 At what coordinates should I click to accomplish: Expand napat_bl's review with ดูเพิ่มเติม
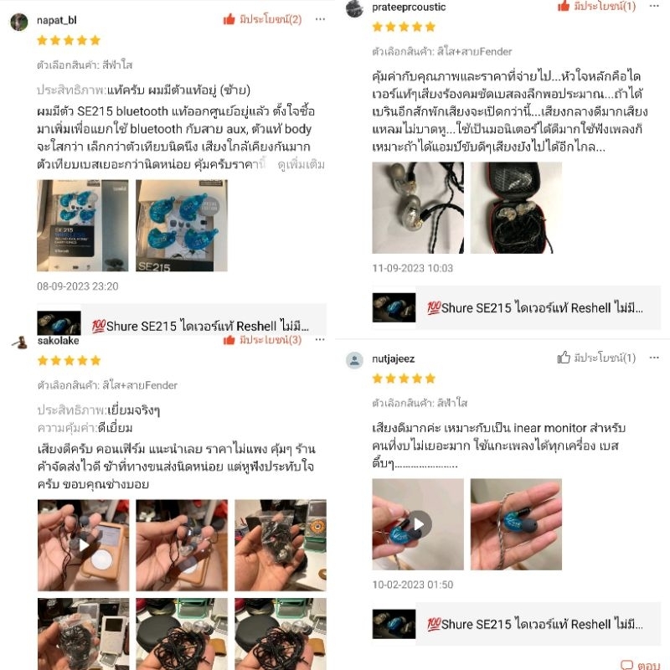301,164
